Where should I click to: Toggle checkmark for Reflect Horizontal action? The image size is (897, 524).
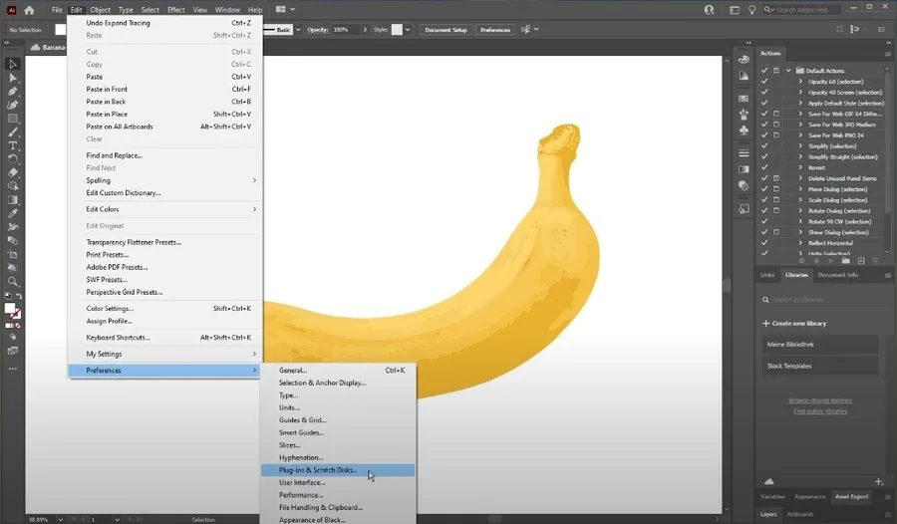tap(764, 242)
